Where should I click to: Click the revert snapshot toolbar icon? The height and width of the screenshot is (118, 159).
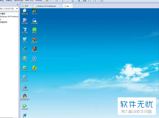68,1
